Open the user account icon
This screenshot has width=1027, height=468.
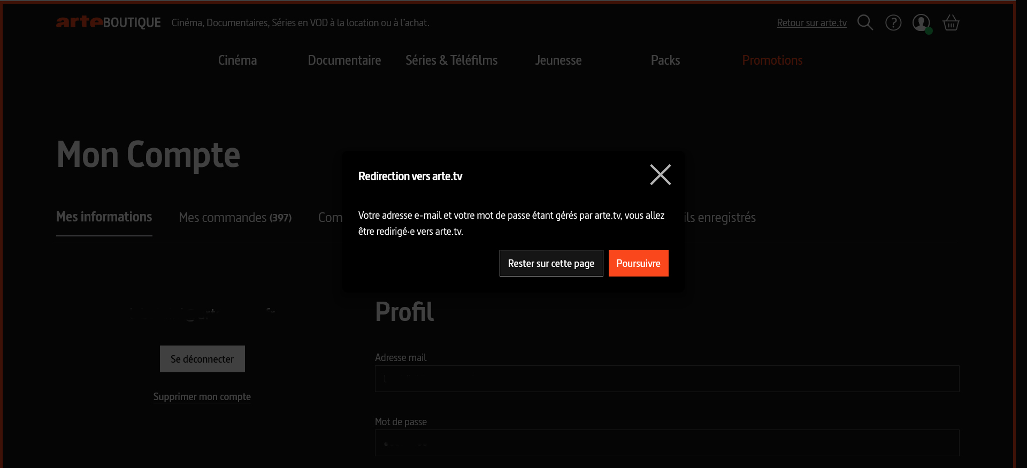(x=922, y=23)
